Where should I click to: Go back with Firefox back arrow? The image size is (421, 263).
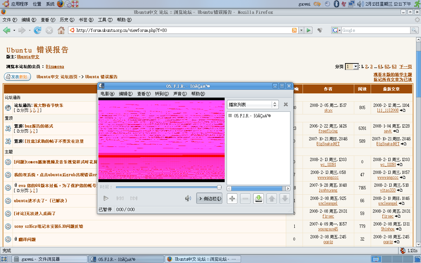[x=7, y=30]
